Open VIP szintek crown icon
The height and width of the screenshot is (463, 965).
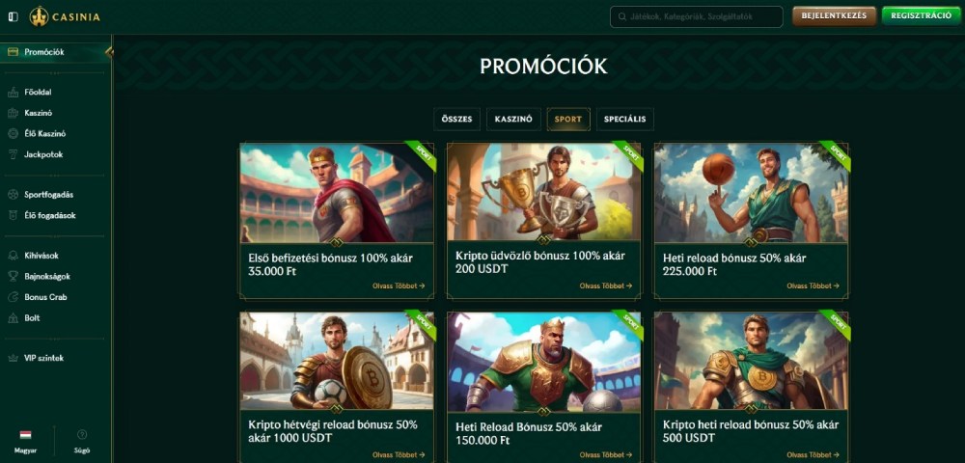(13, 359)
